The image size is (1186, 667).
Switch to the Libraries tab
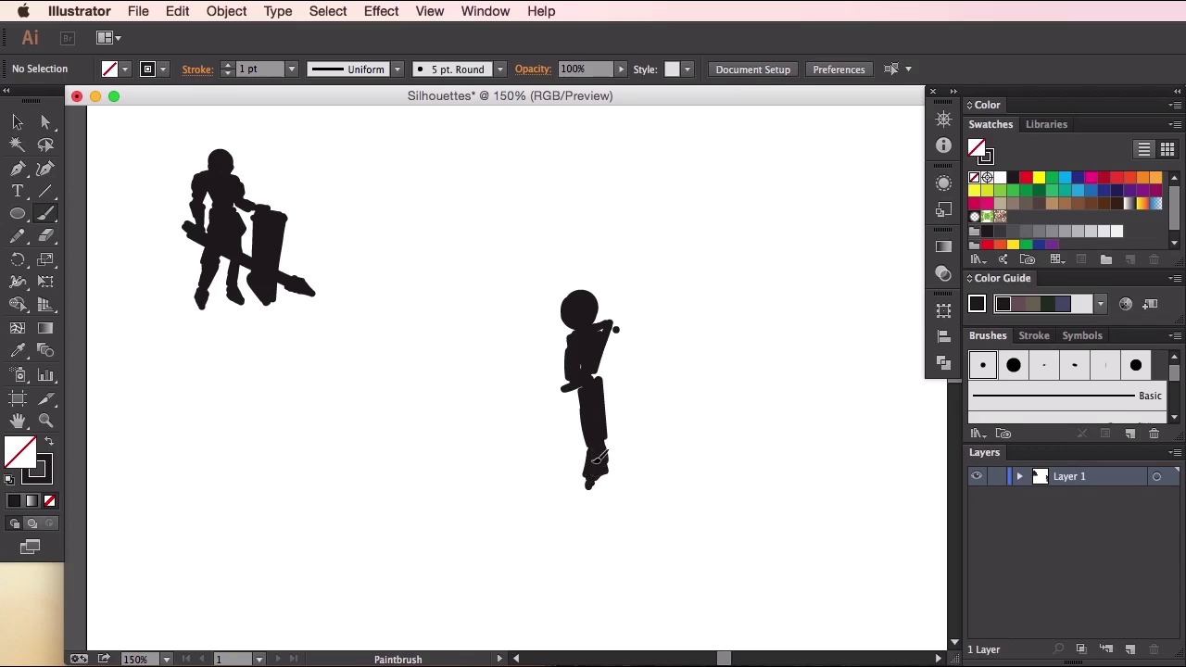pyautogui.click(x=1046, y=124)
